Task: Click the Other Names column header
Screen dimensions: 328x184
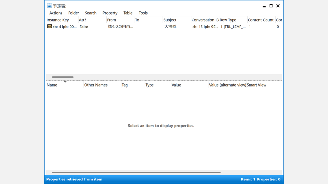Action: point(96,85)
